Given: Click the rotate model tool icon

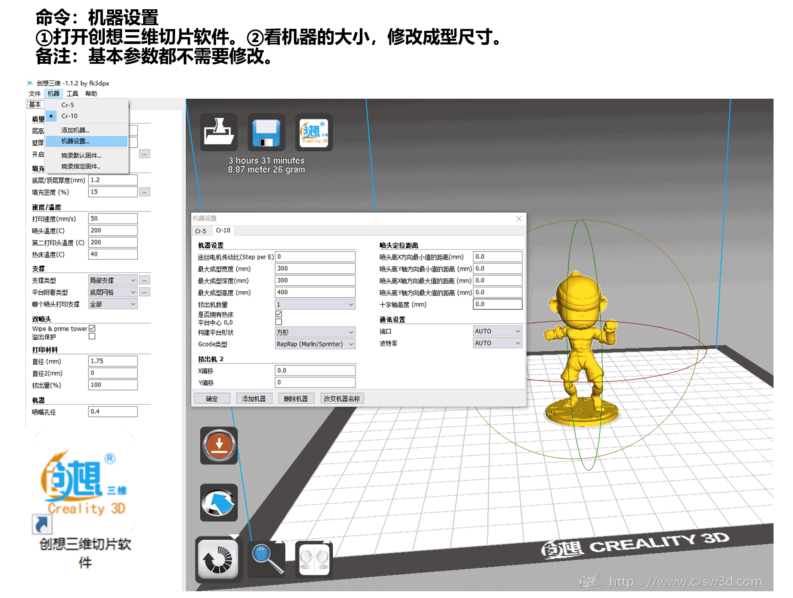Looking at the screenshot, I should click(218, 560).
